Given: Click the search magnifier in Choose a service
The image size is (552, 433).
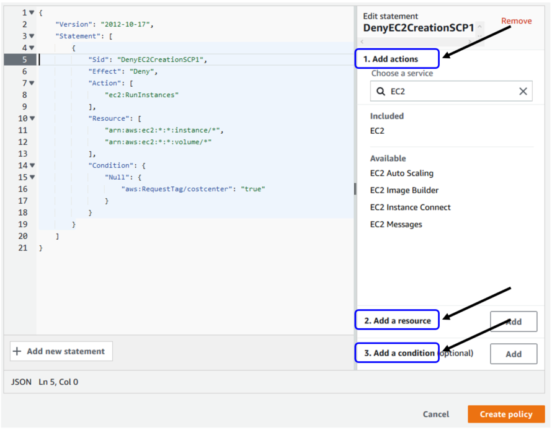Looking at the screenshot, I should click(380, 91).
